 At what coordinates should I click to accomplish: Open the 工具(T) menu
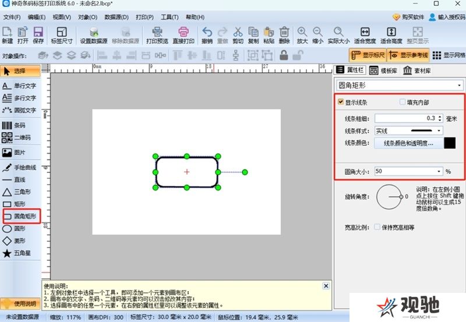(x=170, y=17)
